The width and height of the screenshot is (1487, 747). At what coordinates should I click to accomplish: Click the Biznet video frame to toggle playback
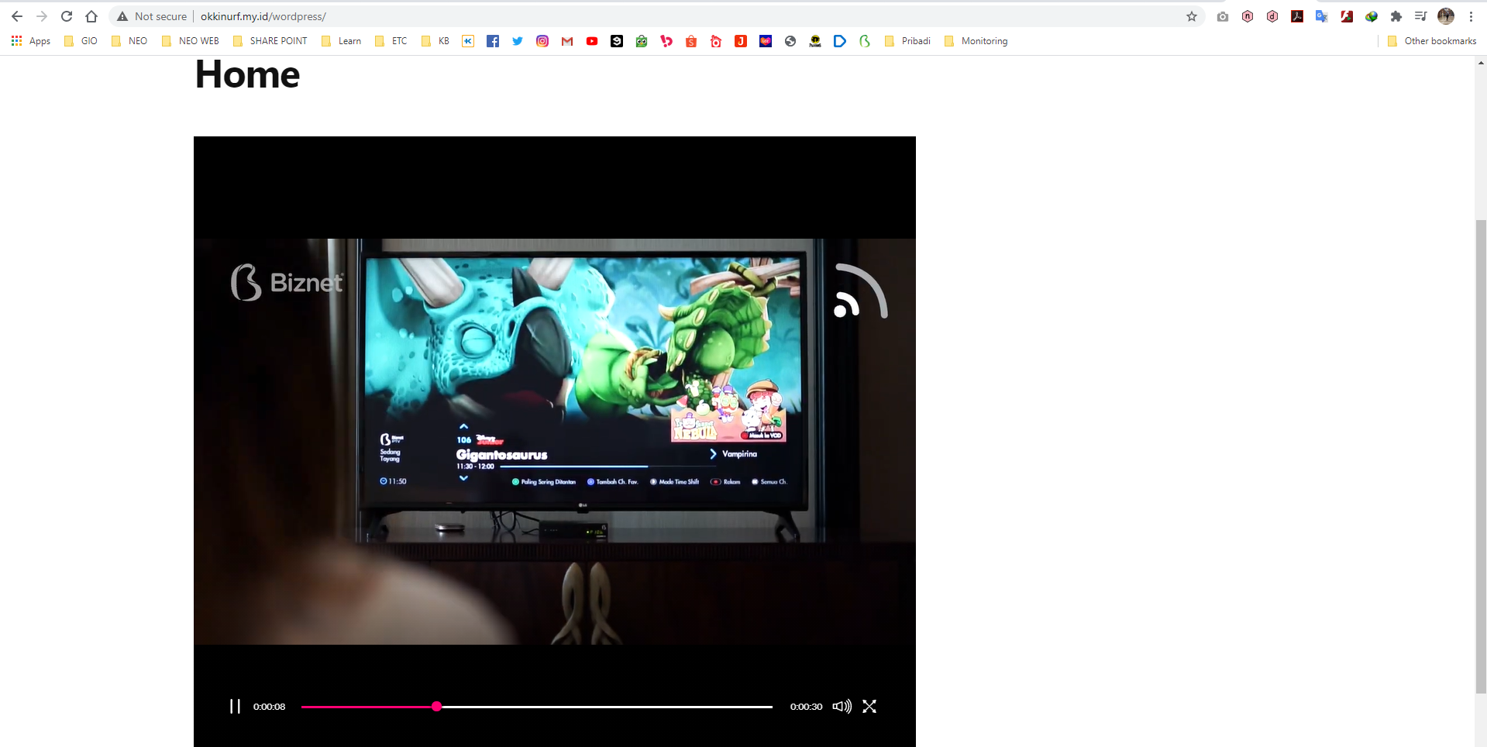(x=555, y=442)
